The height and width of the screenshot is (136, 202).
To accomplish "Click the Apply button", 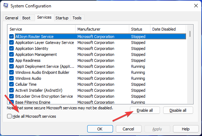I will (x=157, y=129).
